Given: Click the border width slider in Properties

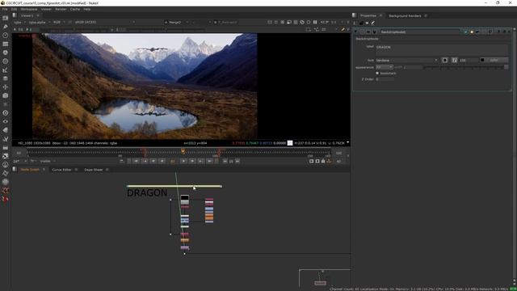Looking at the screenshot, I should pyautogui.click(x=466, y=67).
